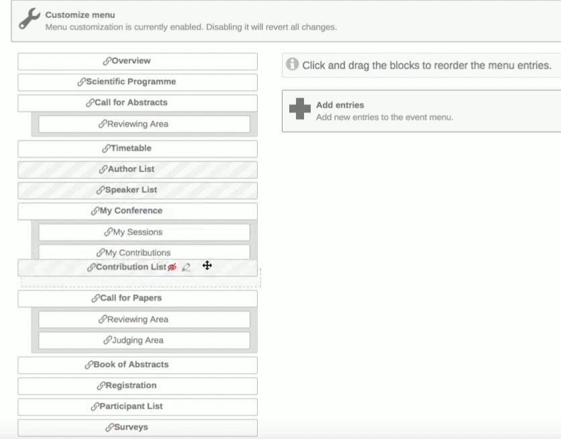Click the link icon next to Registration
The image size is (561, 439).
point(101,386)
